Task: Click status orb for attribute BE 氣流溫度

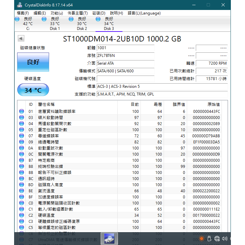Action: [22, 191]
